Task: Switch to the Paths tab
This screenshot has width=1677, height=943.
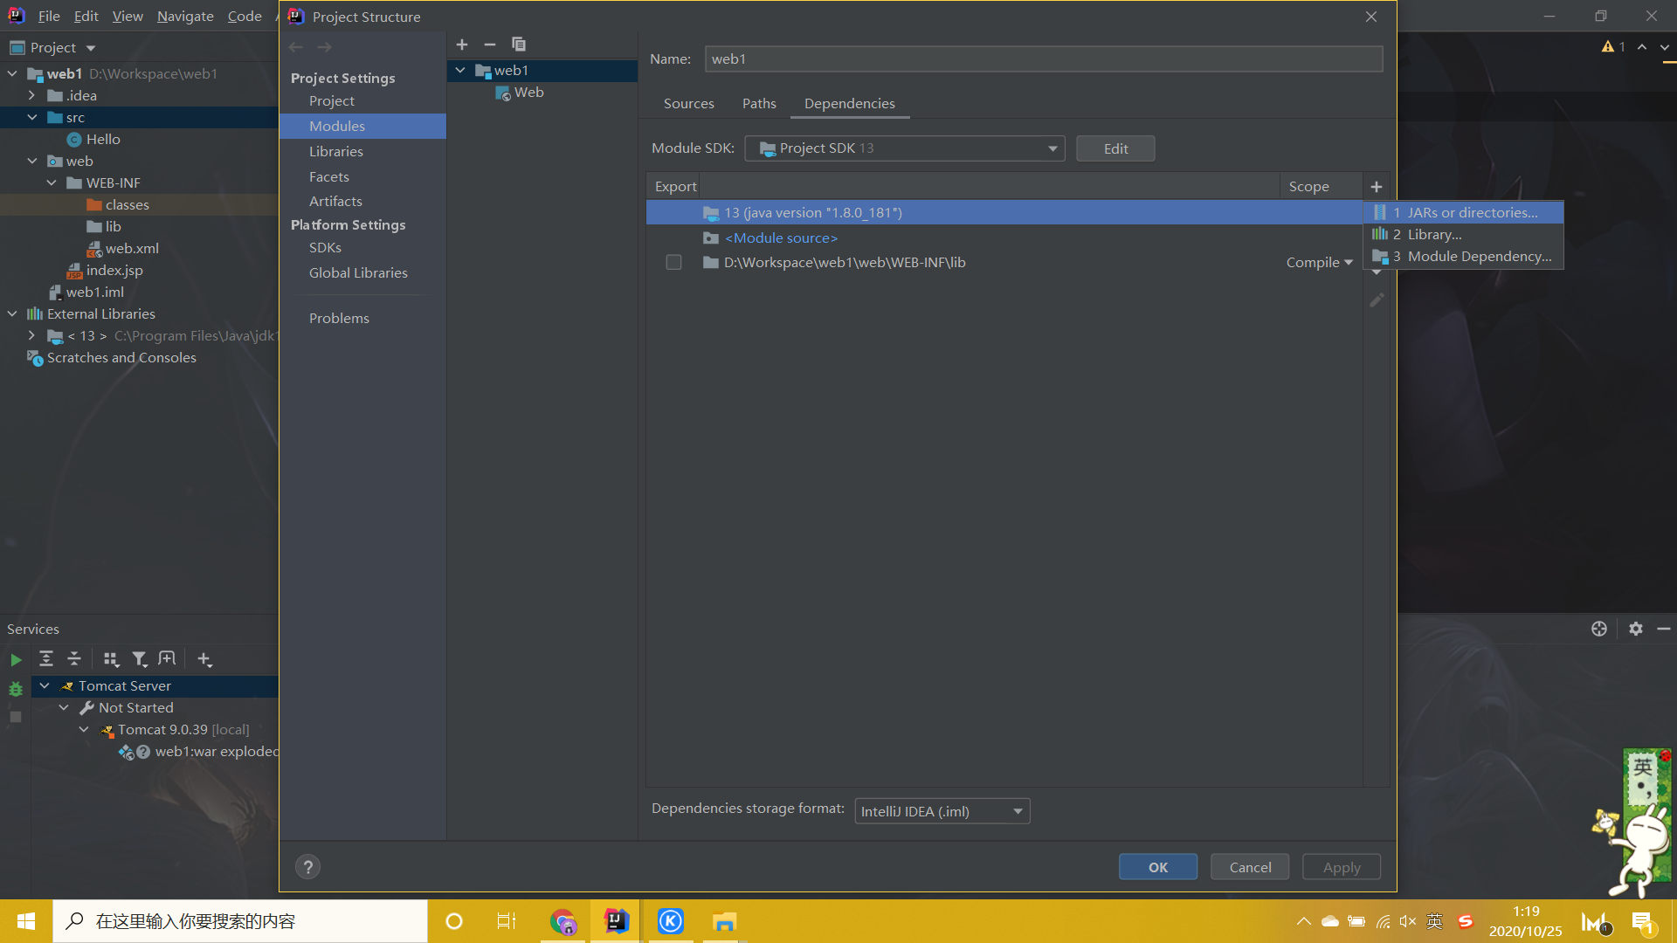Action: coord(759,104)
